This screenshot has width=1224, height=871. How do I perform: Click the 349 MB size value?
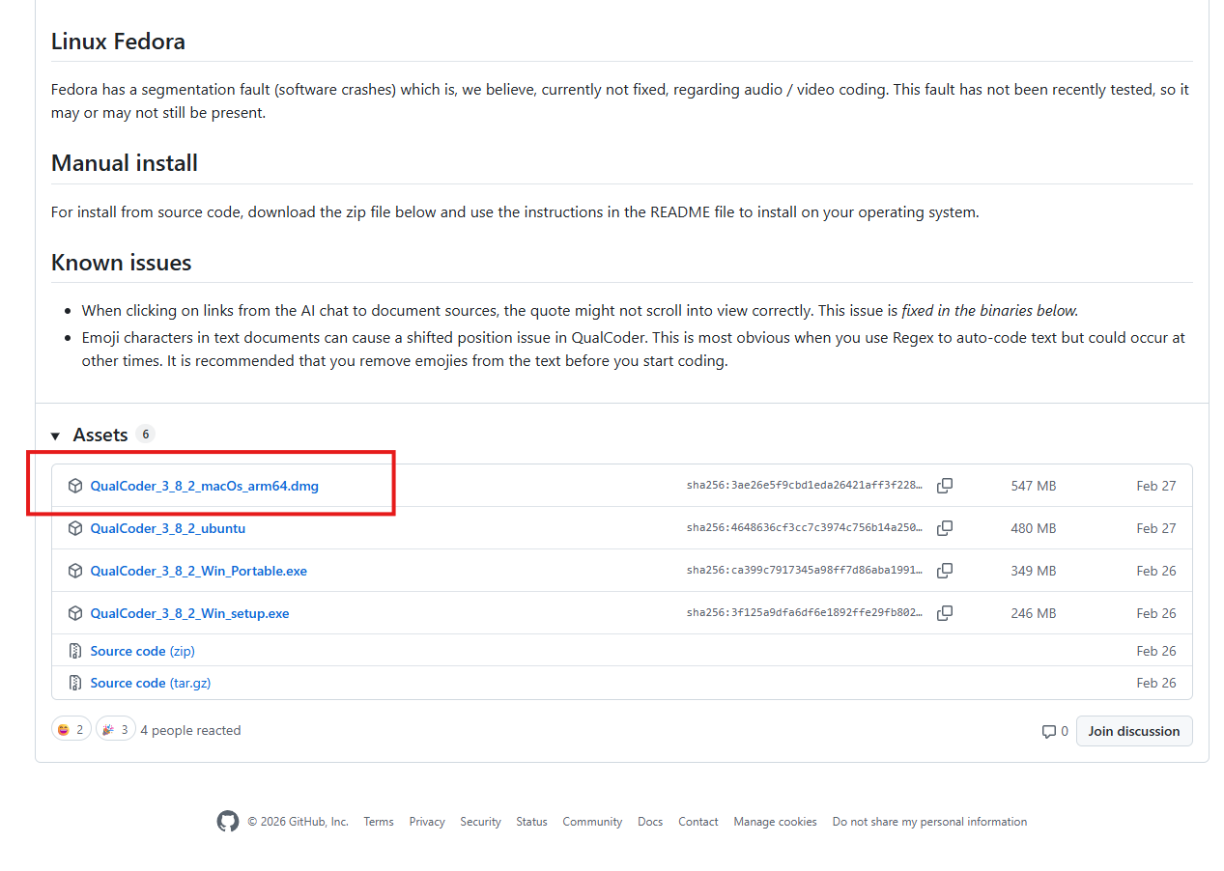pos(1034,571)
